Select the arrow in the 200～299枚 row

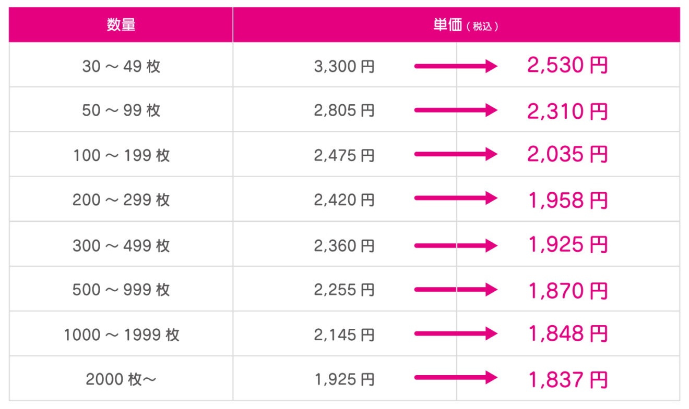(456, 199)
